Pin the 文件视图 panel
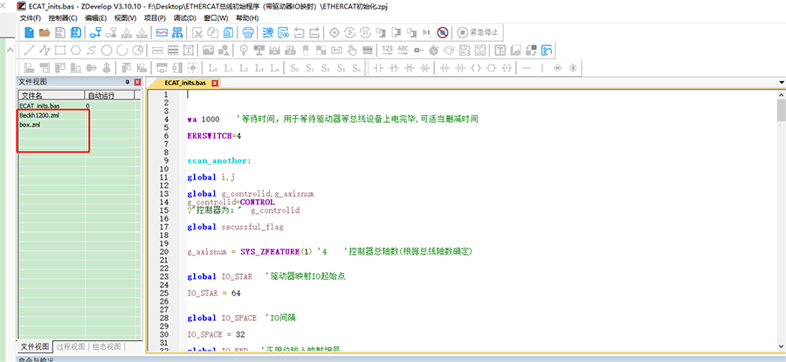This screenshot has height=362, width=786. click(x=127, y=82)
